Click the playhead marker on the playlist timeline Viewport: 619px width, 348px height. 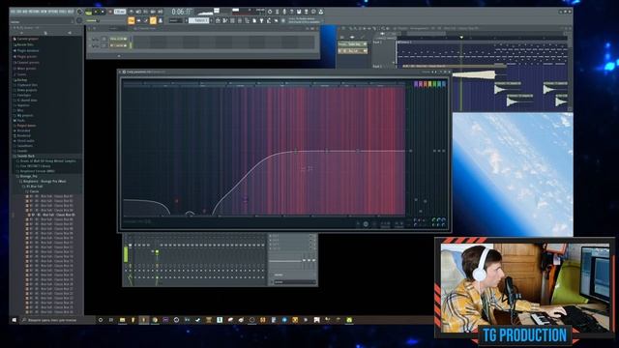click(461, 38)
